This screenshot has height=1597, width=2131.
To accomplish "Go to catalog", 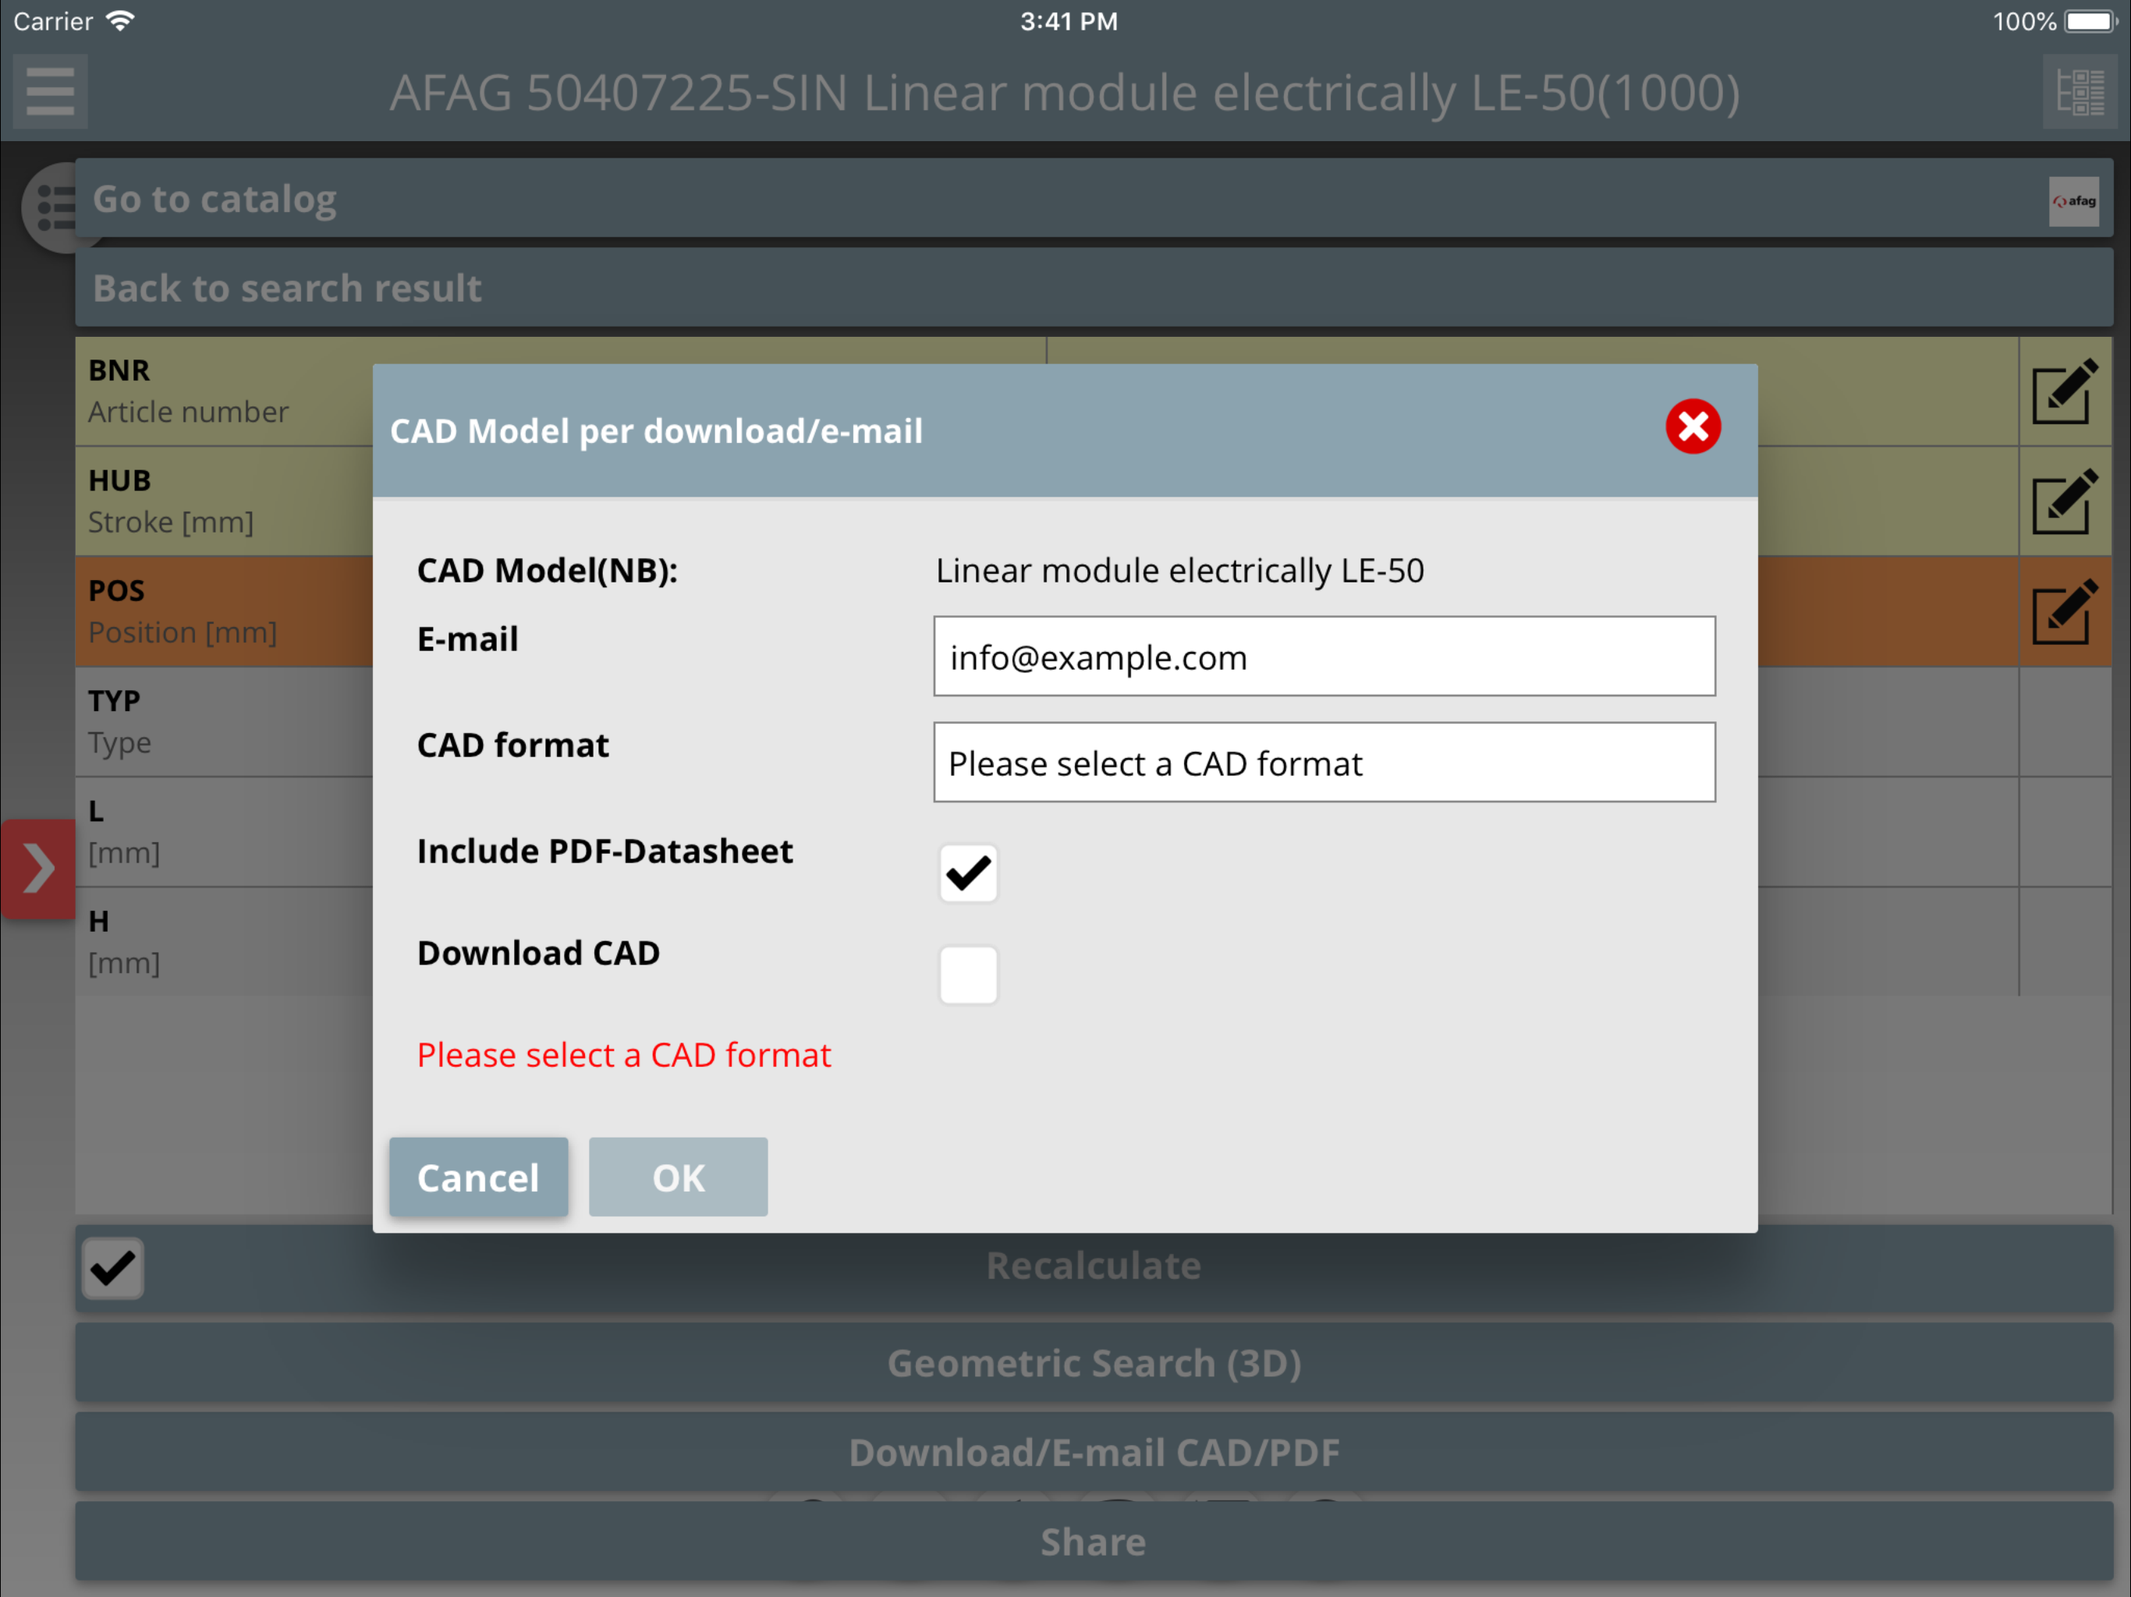I will pos(1094,198).
